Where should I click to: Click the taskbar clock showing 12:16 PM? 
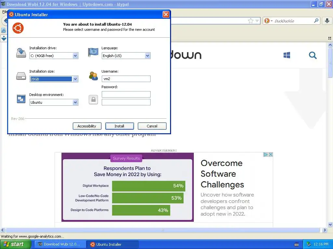point(321,244)
